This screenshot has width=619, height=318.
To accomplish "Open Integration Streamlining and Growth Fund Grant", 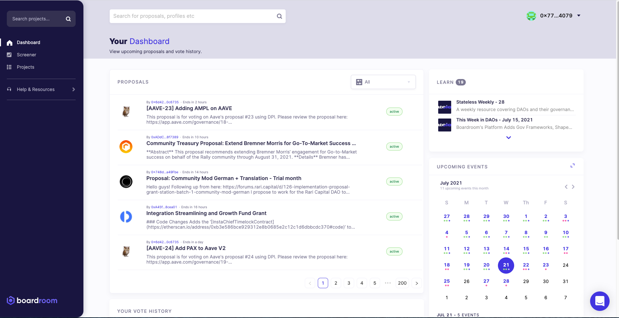I will (206, 213).
